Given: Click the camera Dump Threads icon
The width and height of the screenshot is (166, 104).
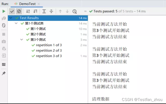Looking at the screenshot, I should tap(4, 41).
